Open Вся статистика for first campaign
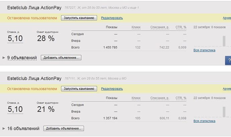The image size is (231, 137). [x=204, y=50]
